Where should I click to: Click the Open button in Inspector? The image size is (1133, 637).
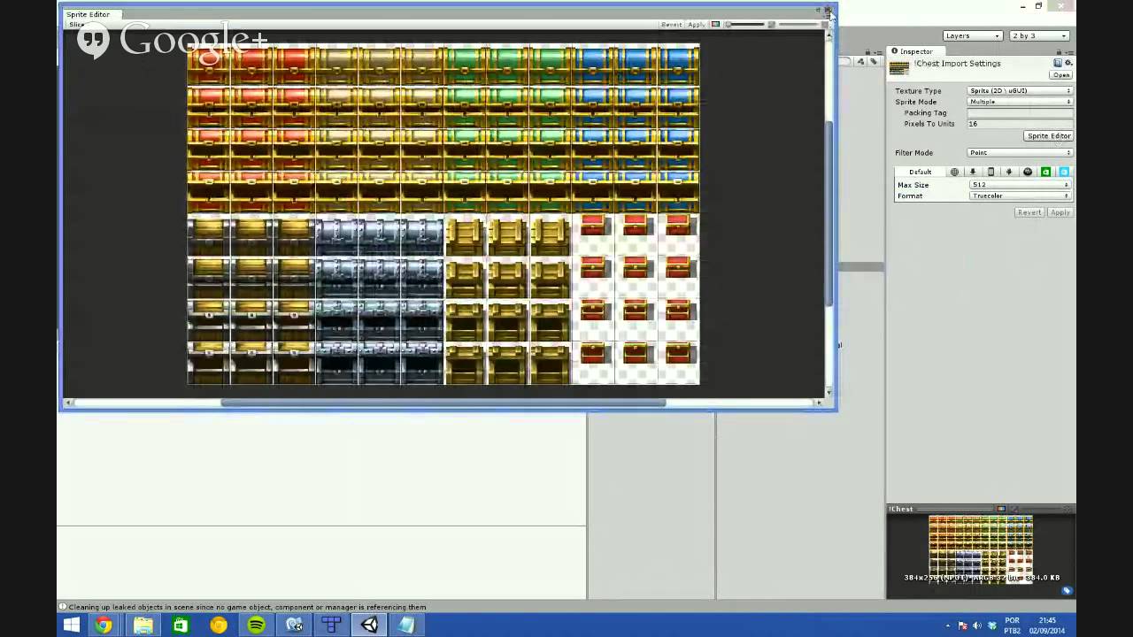click(1061, 75)
